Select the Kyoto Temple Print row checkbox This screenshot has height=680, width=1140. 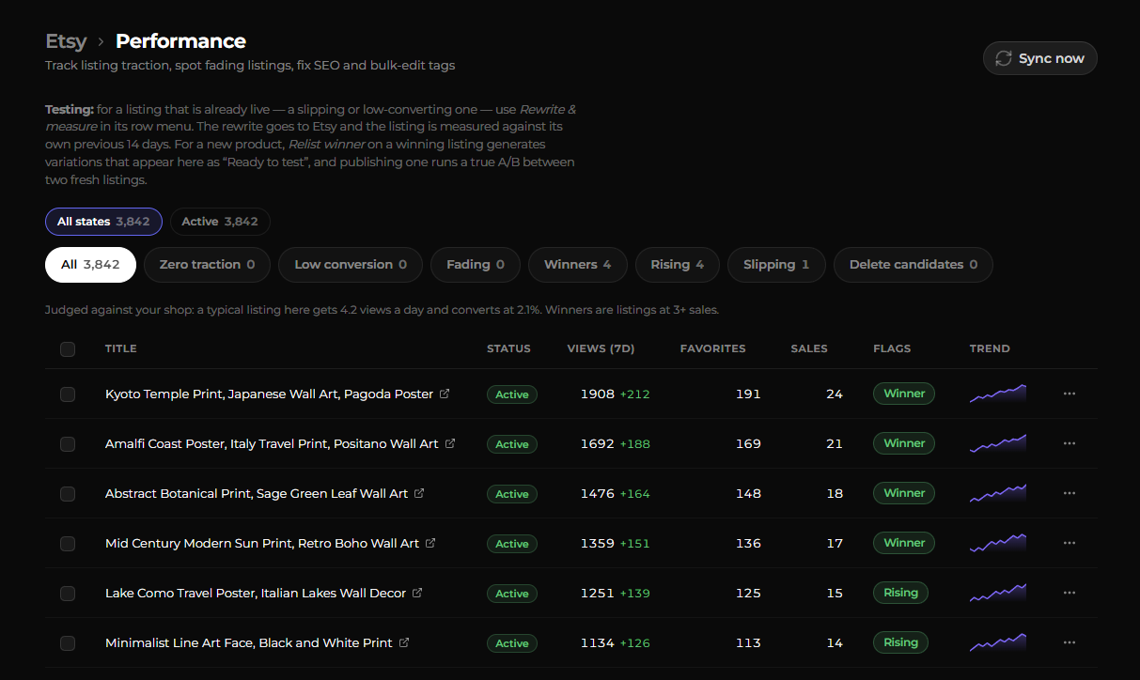68,394
